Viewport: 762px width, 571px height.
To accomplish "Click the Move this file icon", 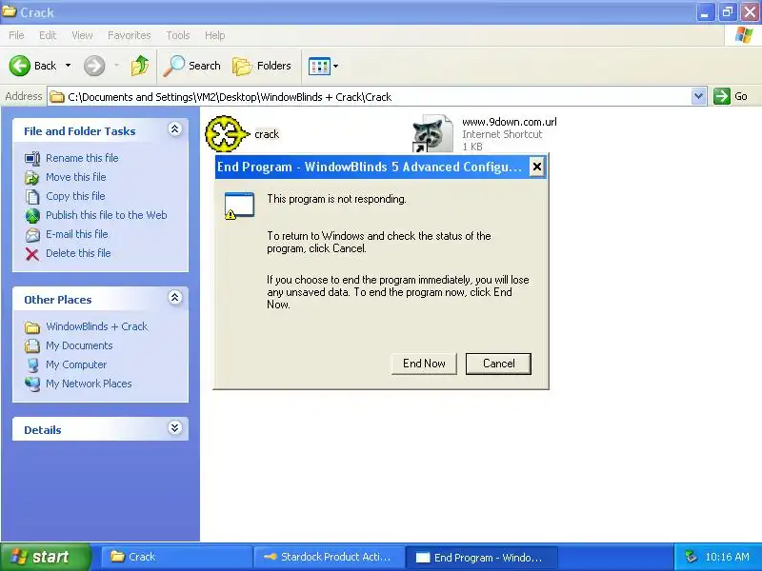I will pos(32,178).
